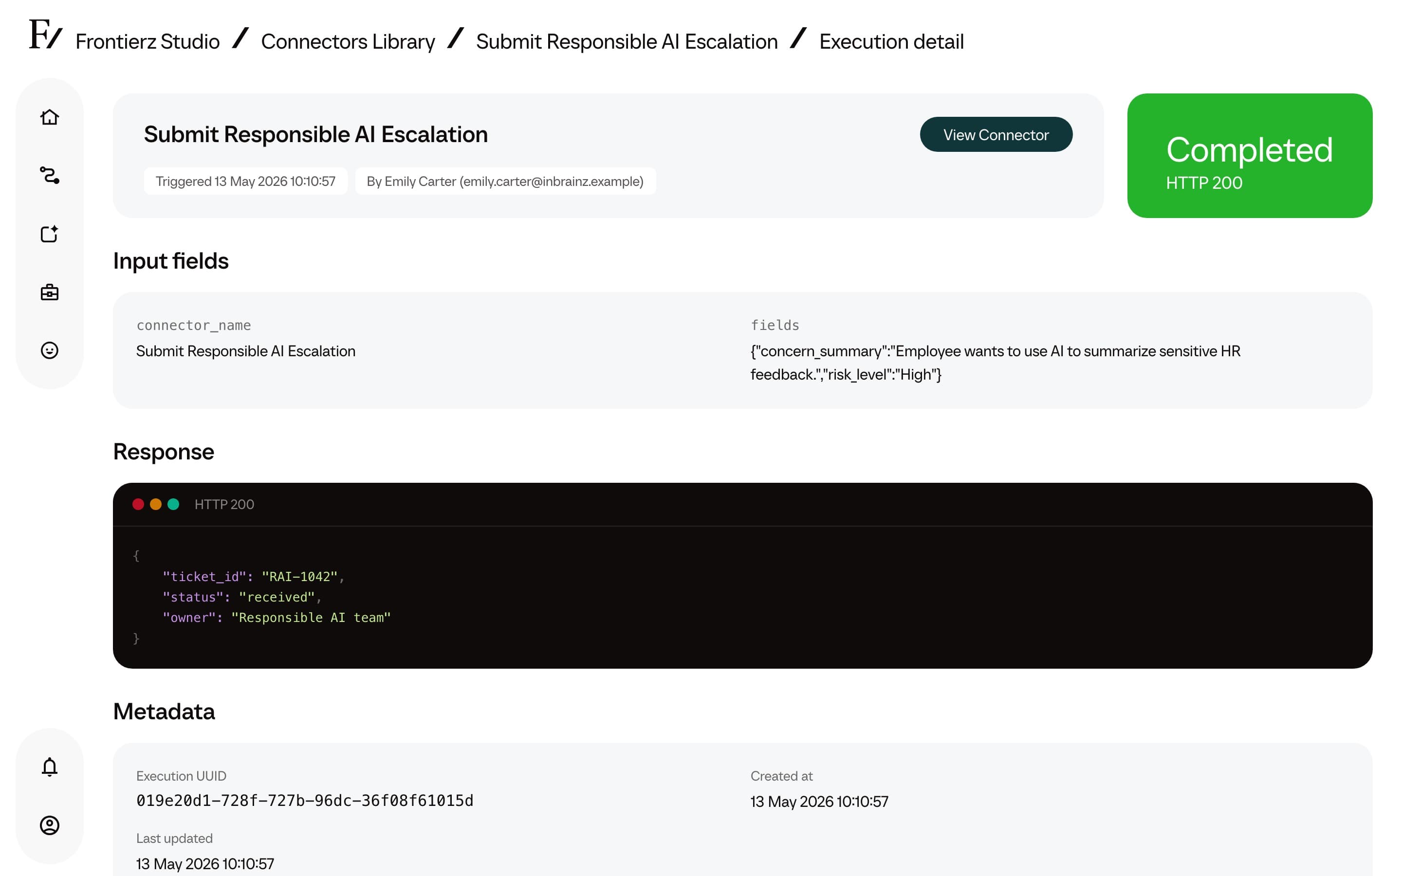Select the ticket_id RAI-1042 line
This screenshot has width=1402, height=876.
254,577
